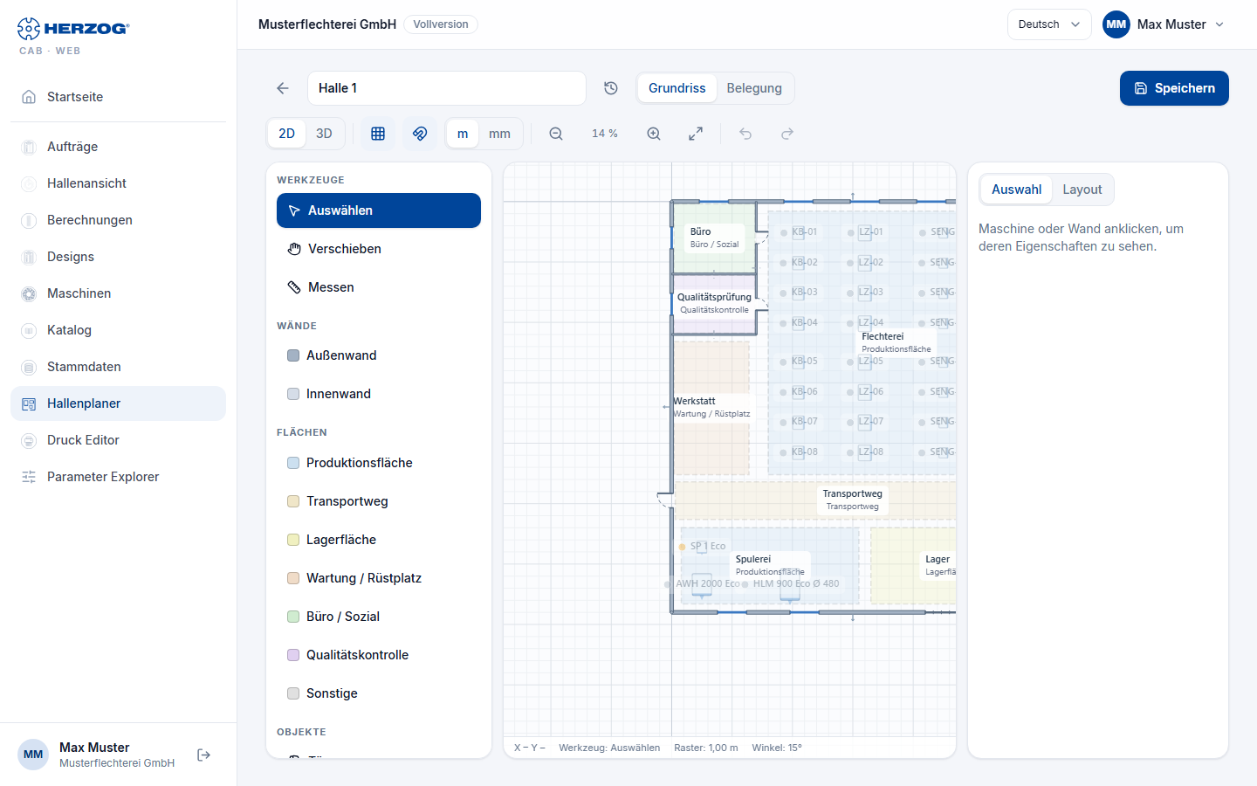Activate the Auswählen pointer tool
This screenshot has width=1257, height=786.
coord(379,210)
